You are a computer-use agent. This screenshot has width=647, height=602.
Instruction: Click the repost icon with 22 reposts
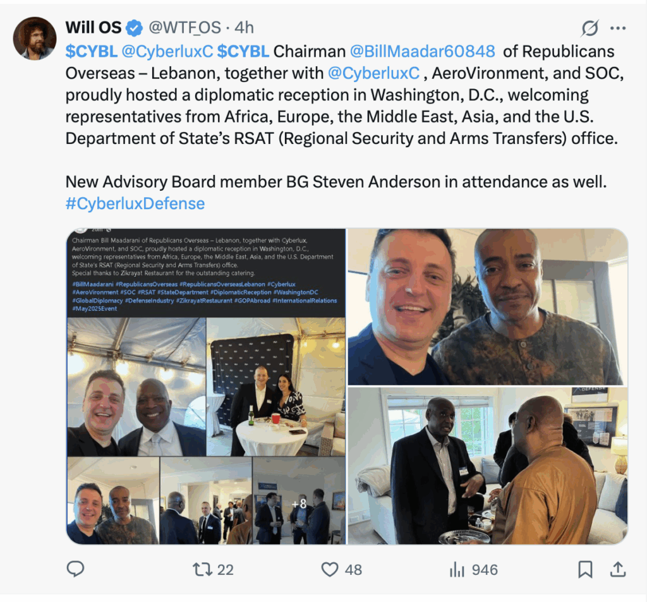pyautogui.click(x=203, y=569)
